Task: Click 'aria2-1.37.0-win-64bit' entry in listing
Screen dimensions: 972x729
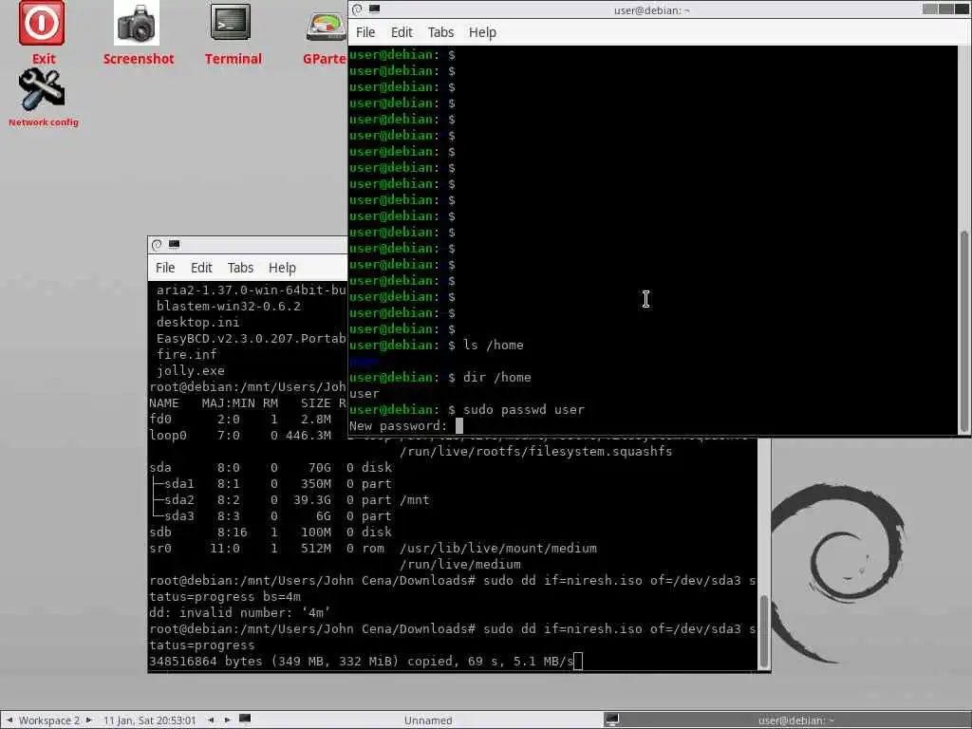Action: click(251, 290)
